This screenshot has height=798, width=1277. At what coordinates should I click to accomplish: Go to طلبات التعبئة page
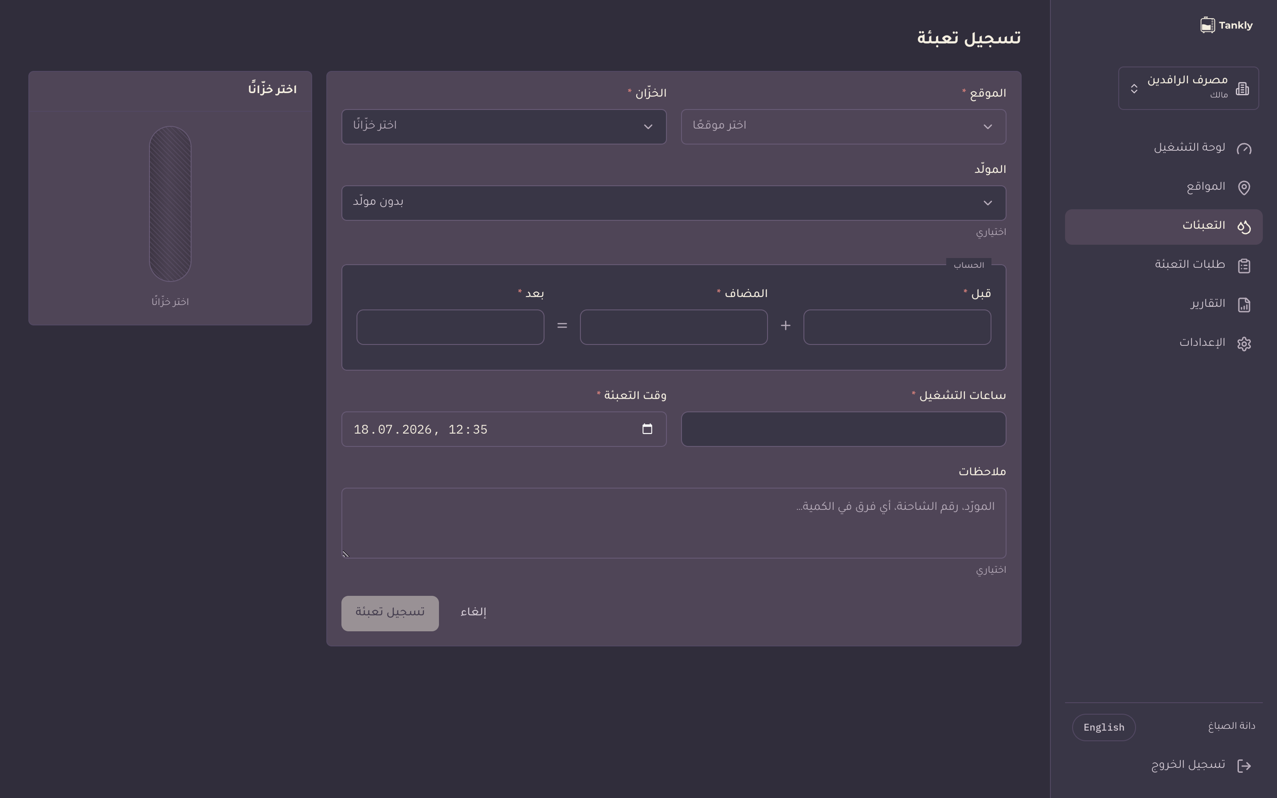[x=1163, y=266]
